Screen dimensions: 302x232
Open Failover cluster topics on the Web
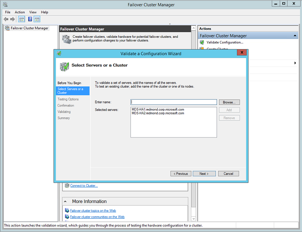[x=93, y=211]
